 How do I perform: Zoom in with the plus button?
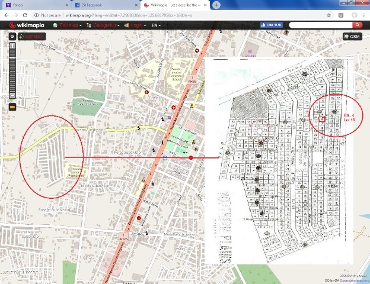(12, 46)
